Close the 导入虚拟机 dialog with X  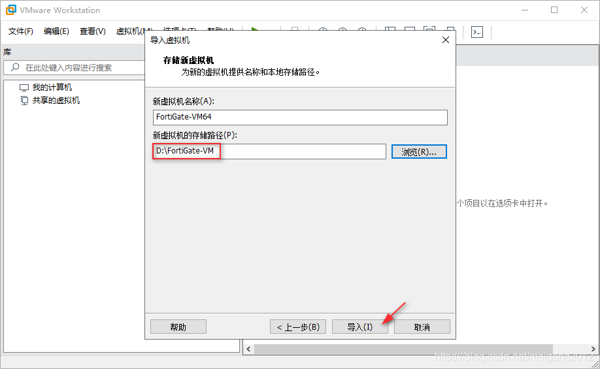point(445,40)
